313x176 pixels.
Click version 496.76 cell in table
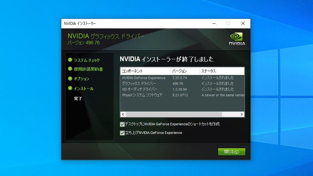point(178,84)
